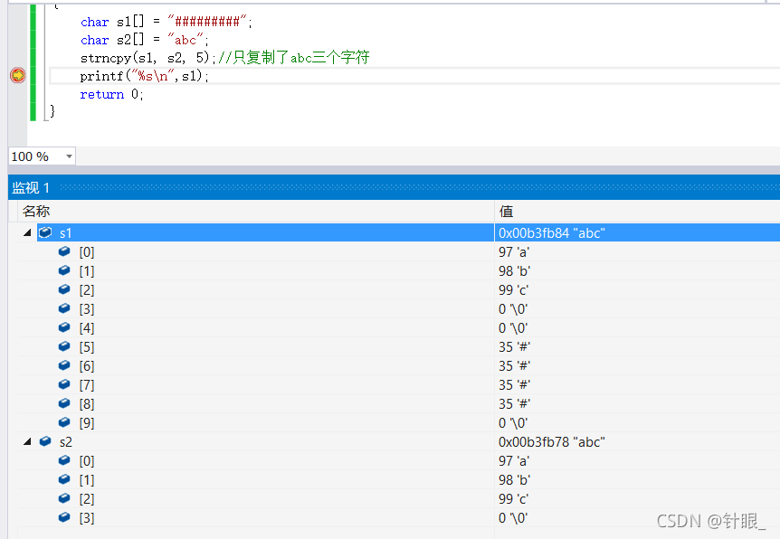Select the 35 '#' value of s1 [5]
Image resolution: width=780 pixels, height=539 pixels.
514,347
